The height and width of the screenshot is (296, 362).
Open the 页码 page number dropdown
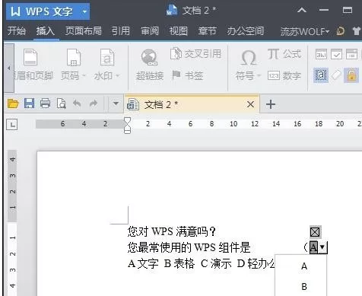click(73, 65)
